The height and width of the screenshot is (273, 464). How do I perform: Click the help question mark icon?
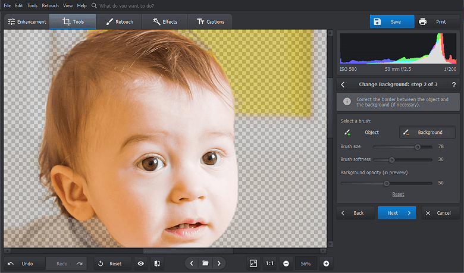[x=453, y=85]
